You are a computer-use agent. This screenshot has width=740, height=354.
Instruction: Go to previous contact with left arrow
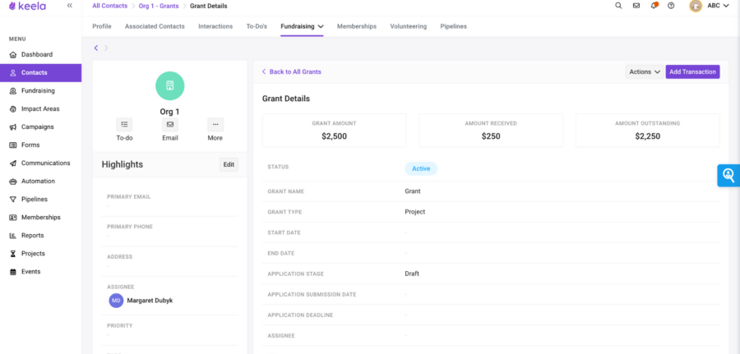point(96,48)
